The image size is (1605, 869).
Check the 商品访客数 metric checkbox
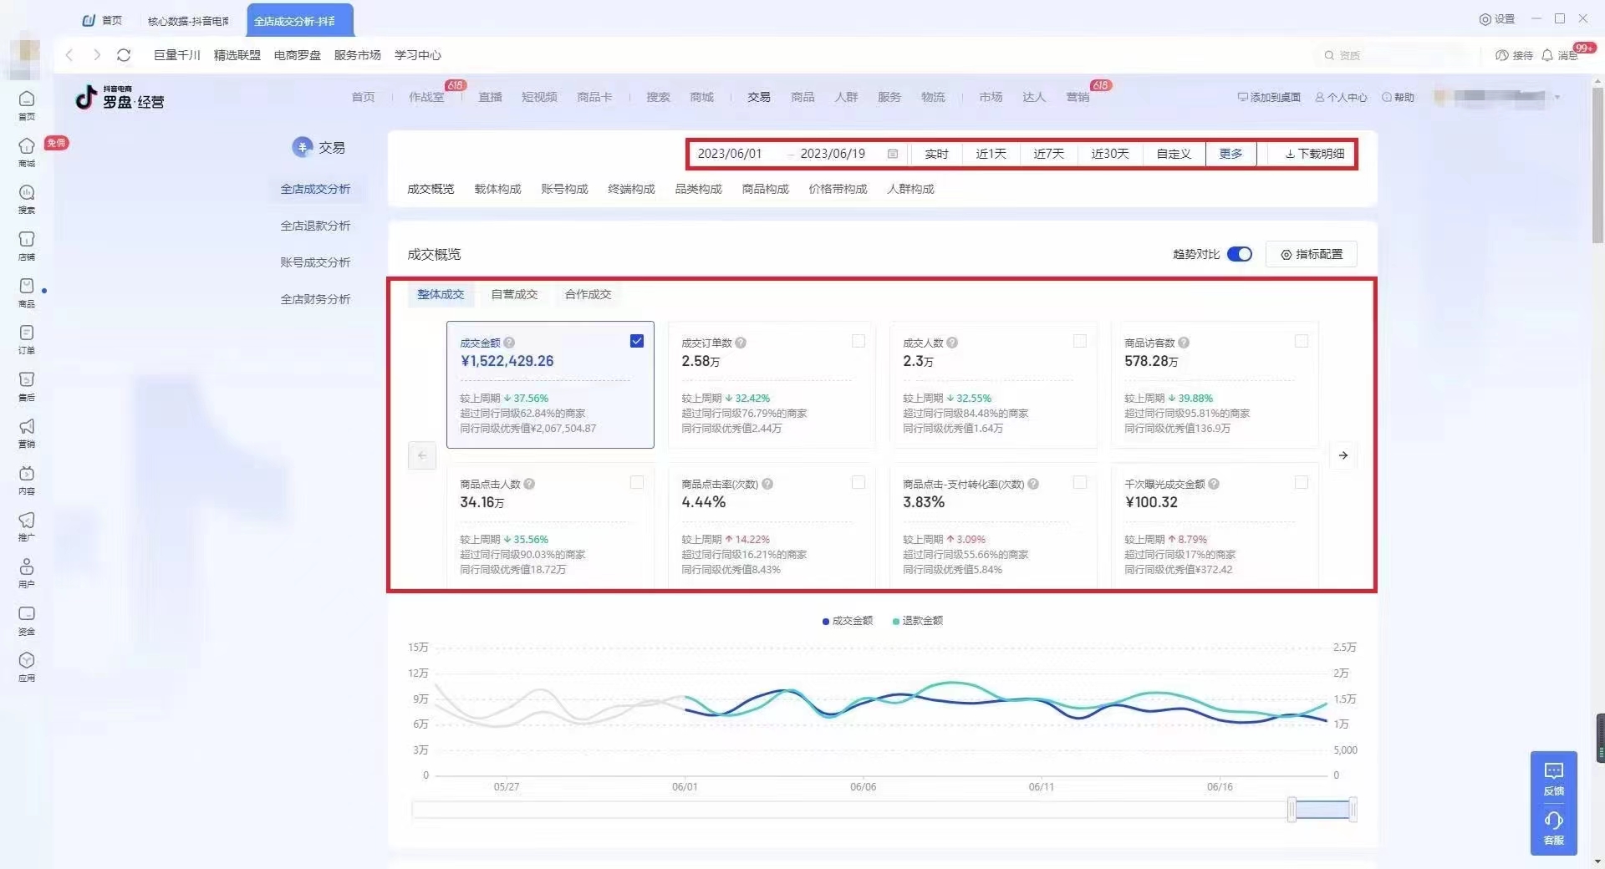pyautogui.click(x=1302, y=341)
